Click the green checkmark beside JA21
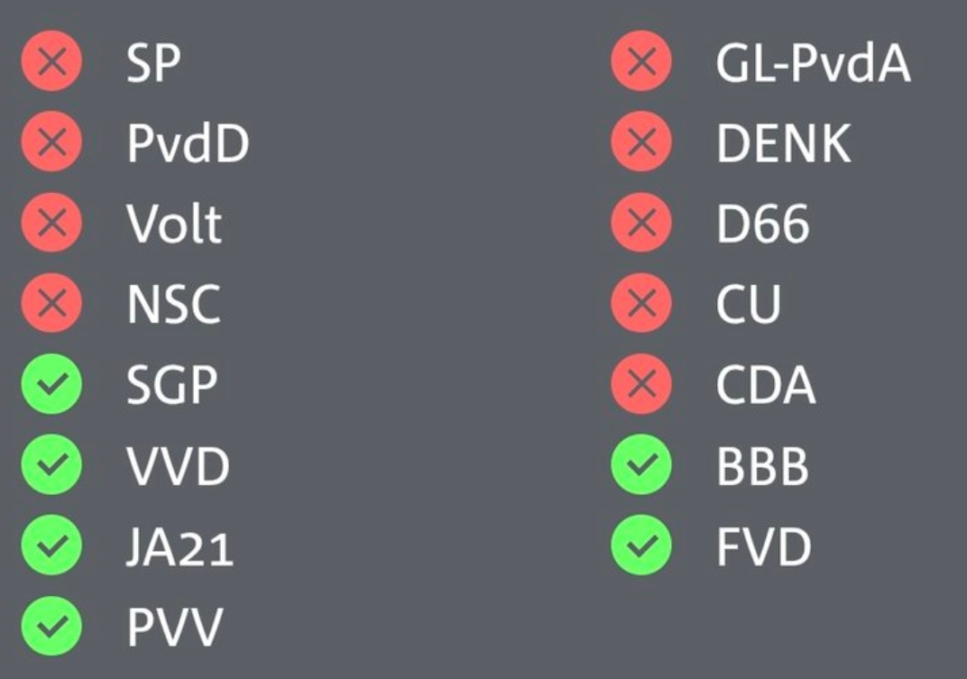The image size is (967, 679). (x=51, y=546)
